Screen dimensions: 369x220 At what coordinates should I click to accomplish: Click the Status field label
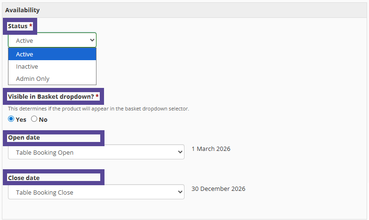(x=18, y=26)
